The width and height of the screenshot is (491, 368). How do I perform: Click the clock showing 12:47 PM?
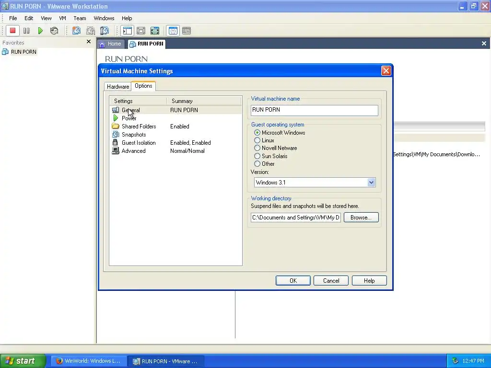[473, 361]
